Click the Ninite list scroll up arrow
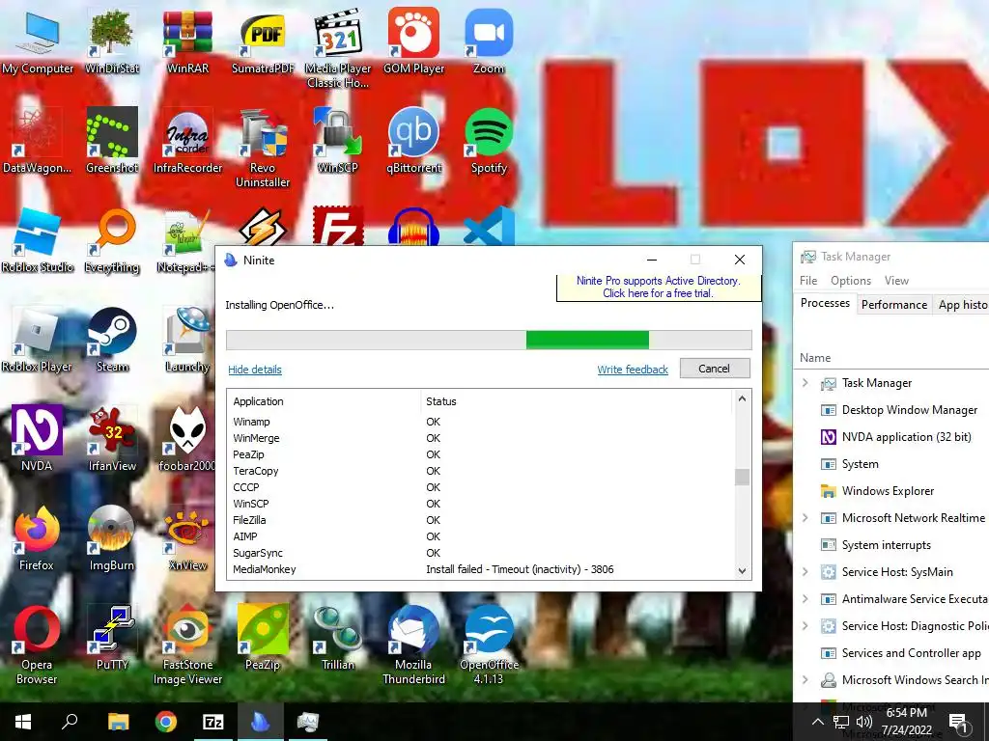 tap(743, 398)
